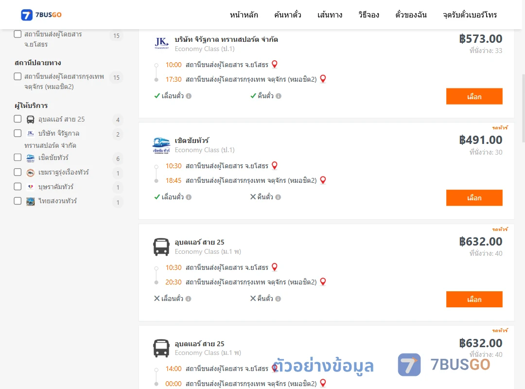Click map pin beside 18:45 arrival station

pyautogui.click(x=323, y=180)
